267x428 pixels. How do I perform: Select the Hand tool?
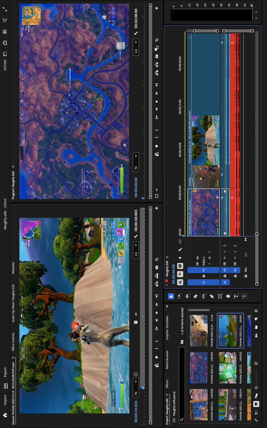tap(228, 296)
